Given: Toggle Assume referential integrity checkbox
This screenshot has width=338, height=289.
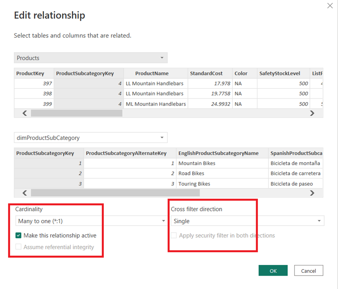Looking at the screenshot, I should 18,247.
